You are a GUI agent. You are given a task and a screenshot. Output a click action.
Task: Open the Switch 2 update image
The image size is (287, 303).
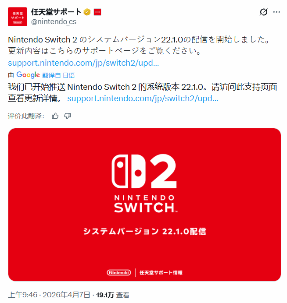pyautogui.click(x=144, y=204)
